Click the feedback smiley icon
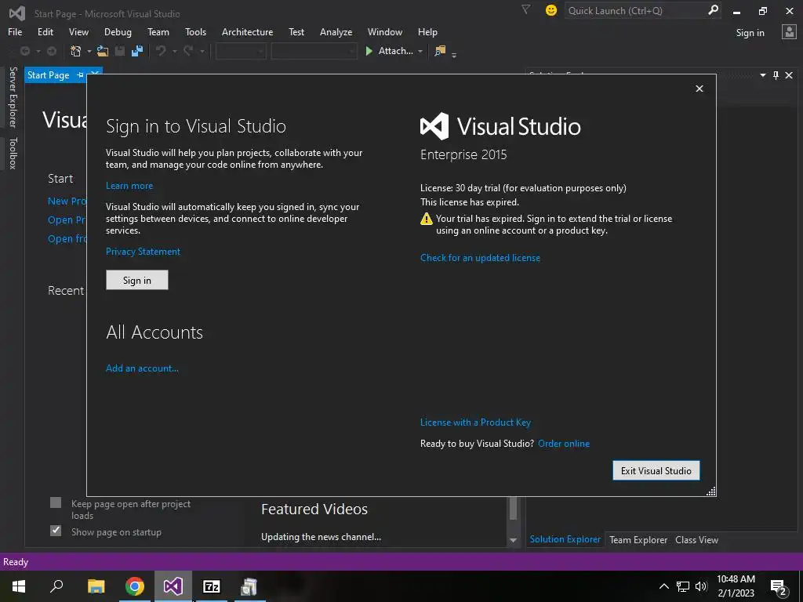 click(x=551, y=10)
